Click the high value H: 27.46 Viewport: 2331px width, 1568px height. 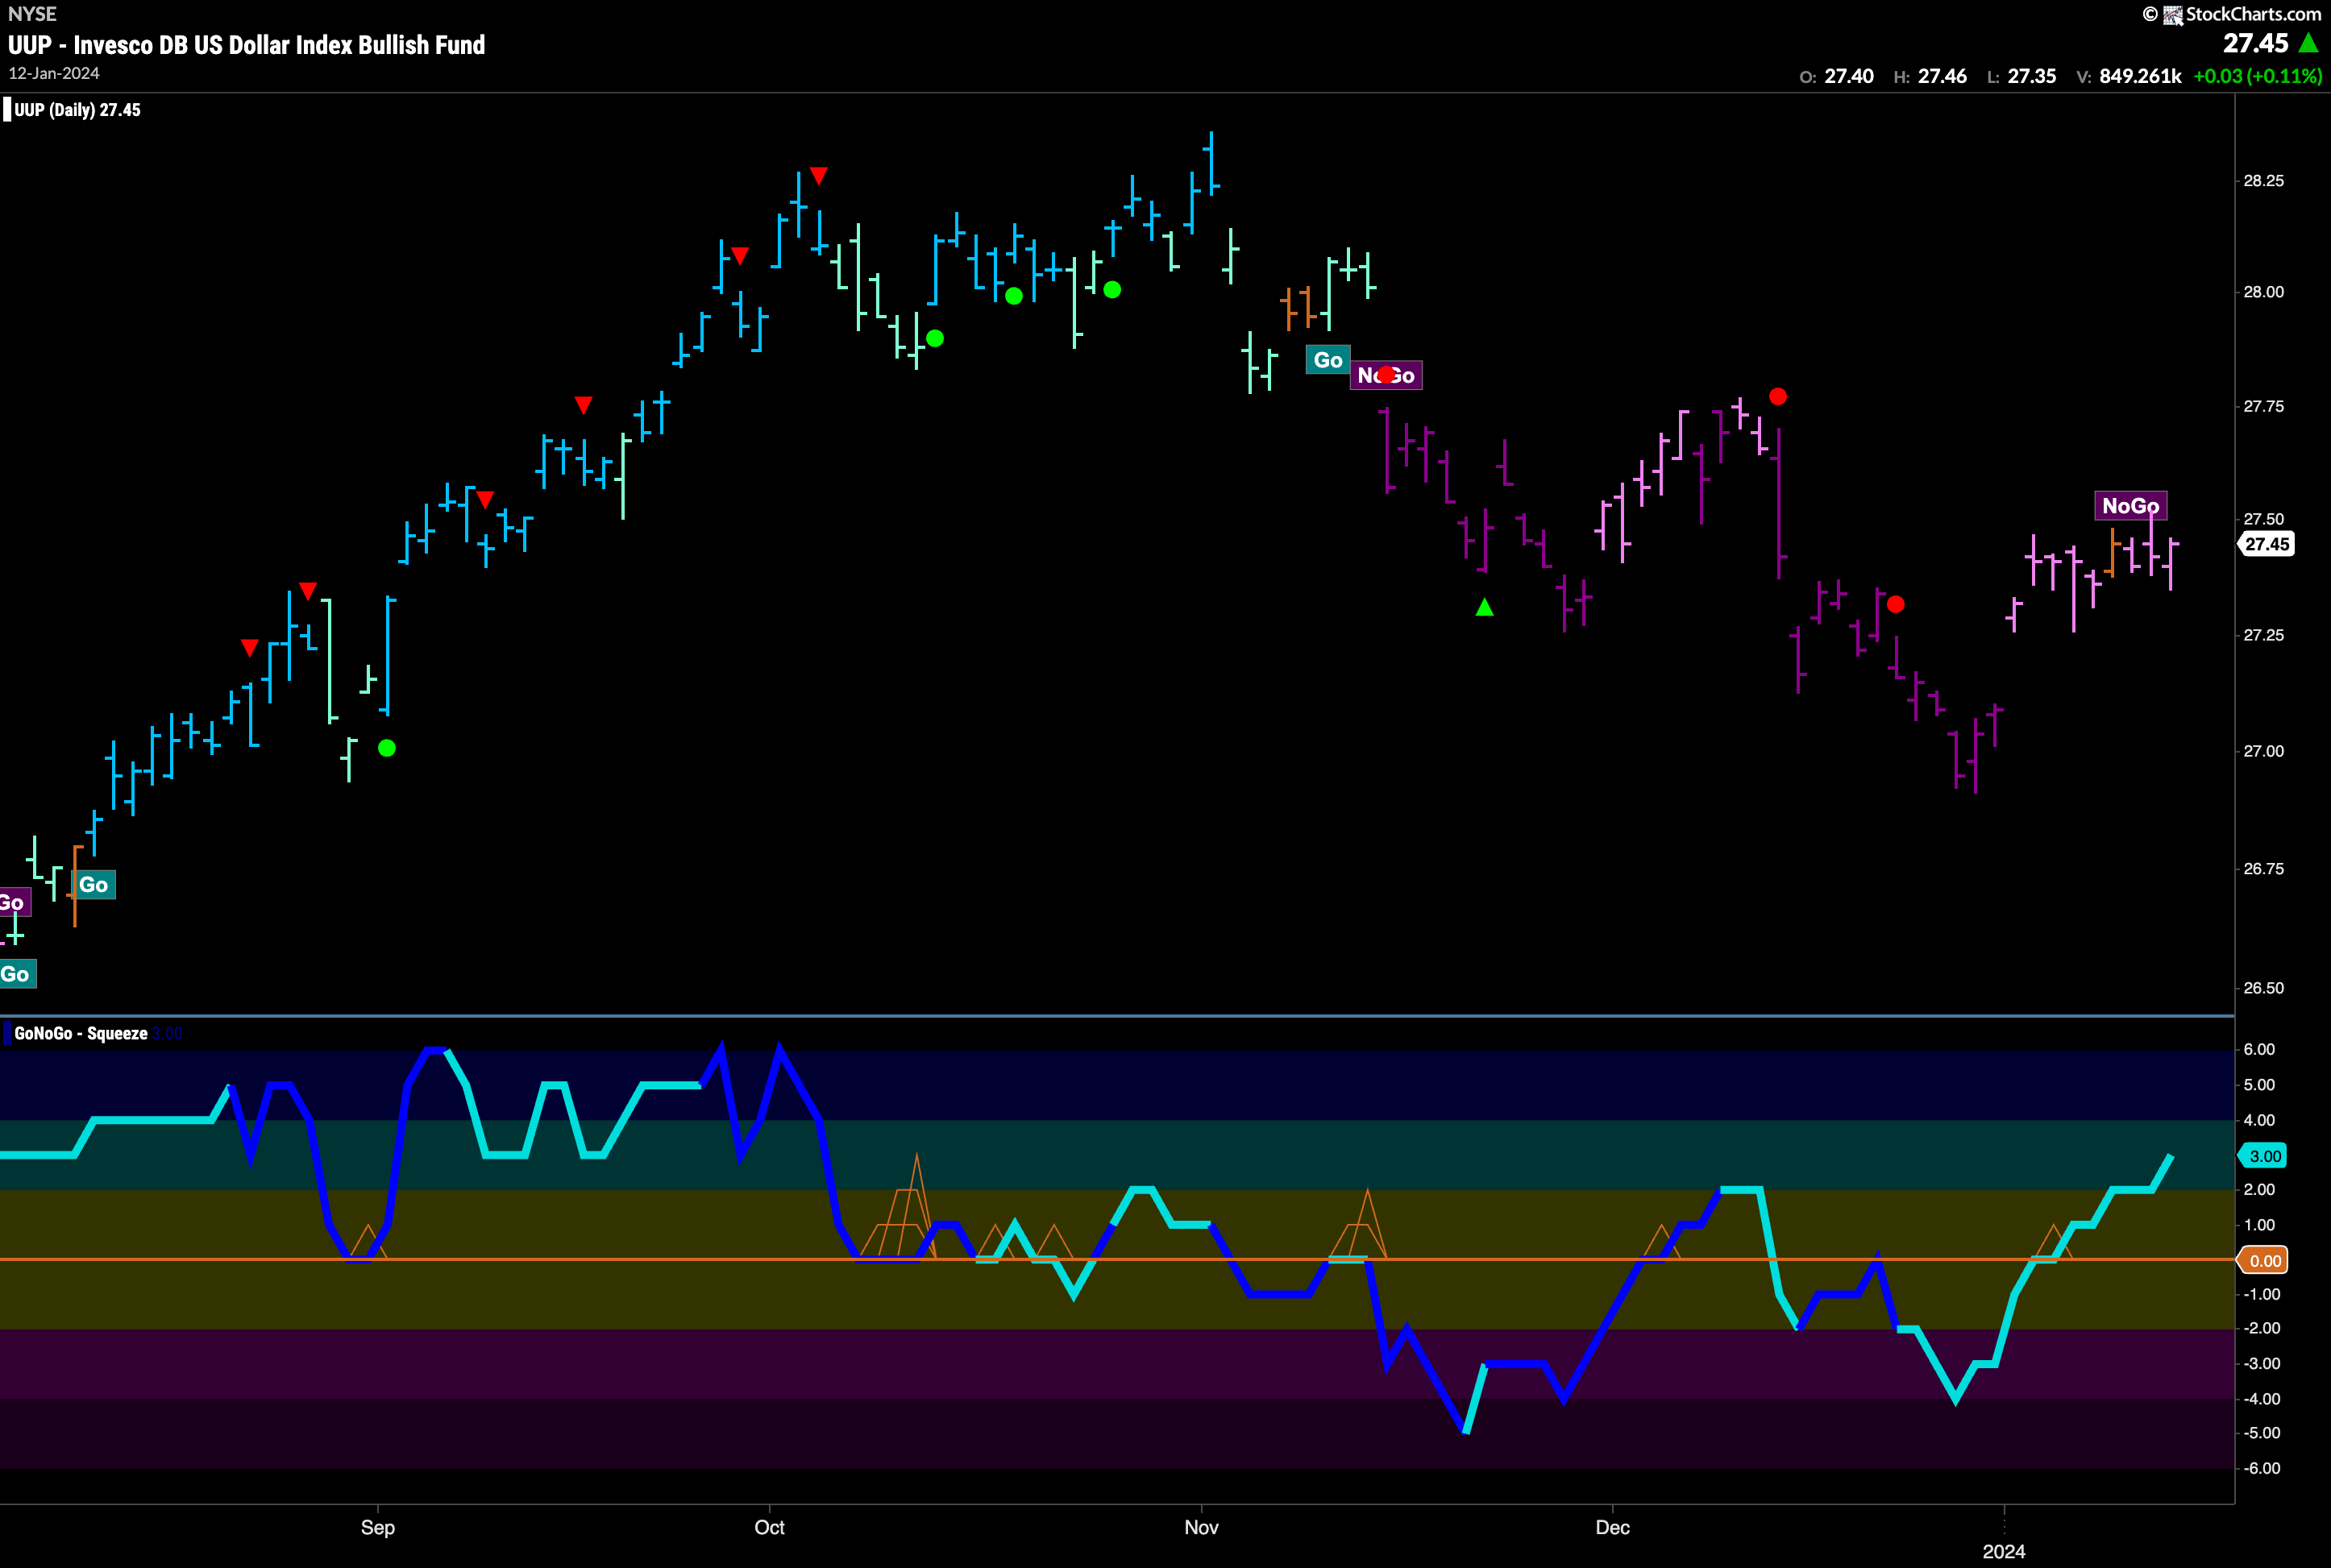[x=1930, y=76]
